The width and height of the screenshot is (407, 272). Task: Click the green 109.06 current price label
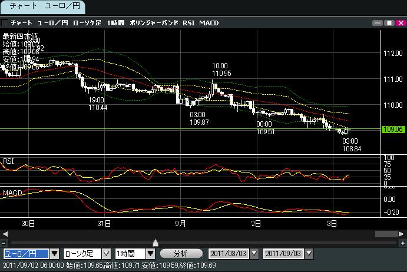(x=391, y=129)
